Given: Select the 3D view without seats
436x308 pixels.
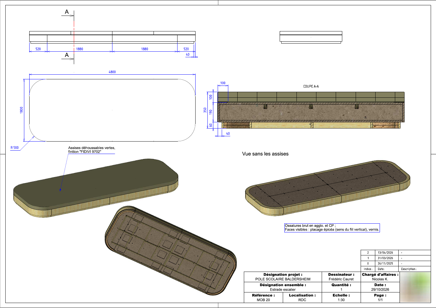Looking at the screenshot, I should tap(328, 188).
